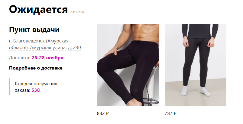Click the ruble sign after 832

click(x=107, y=113)
